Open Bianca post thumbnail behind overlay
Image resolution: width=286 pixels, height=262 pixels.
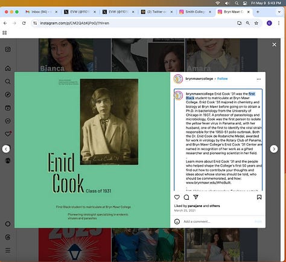point(75,55)
